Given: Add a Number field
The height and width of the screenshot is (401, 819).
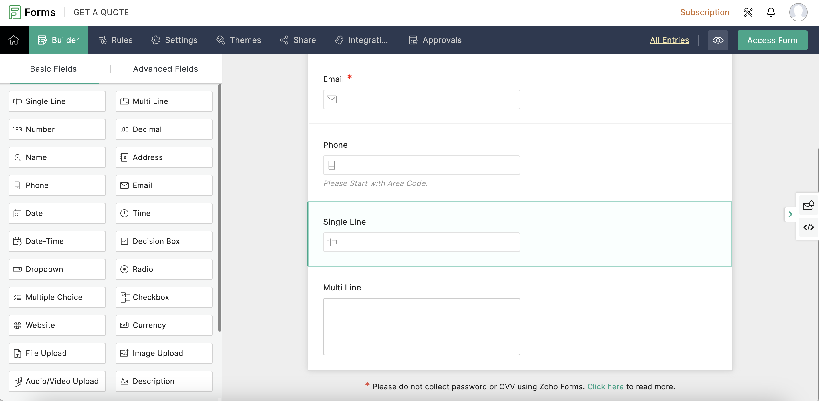Looking at the screenshot, I should pyautogui.click(x=57, y=129).
